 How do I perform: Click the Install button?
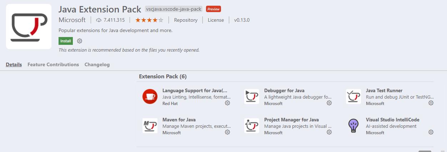point(66,41)
